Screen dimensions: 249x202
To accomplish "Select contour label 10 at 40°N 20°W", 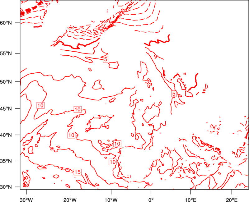I will click(x=71, y=135).
